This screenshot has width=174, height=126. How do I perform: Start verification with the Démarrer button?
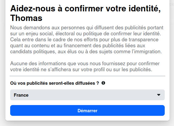point(87,110)
